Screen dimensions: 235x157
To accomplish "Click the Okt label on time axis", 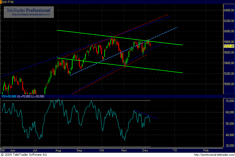I will [x=102, y=150].
